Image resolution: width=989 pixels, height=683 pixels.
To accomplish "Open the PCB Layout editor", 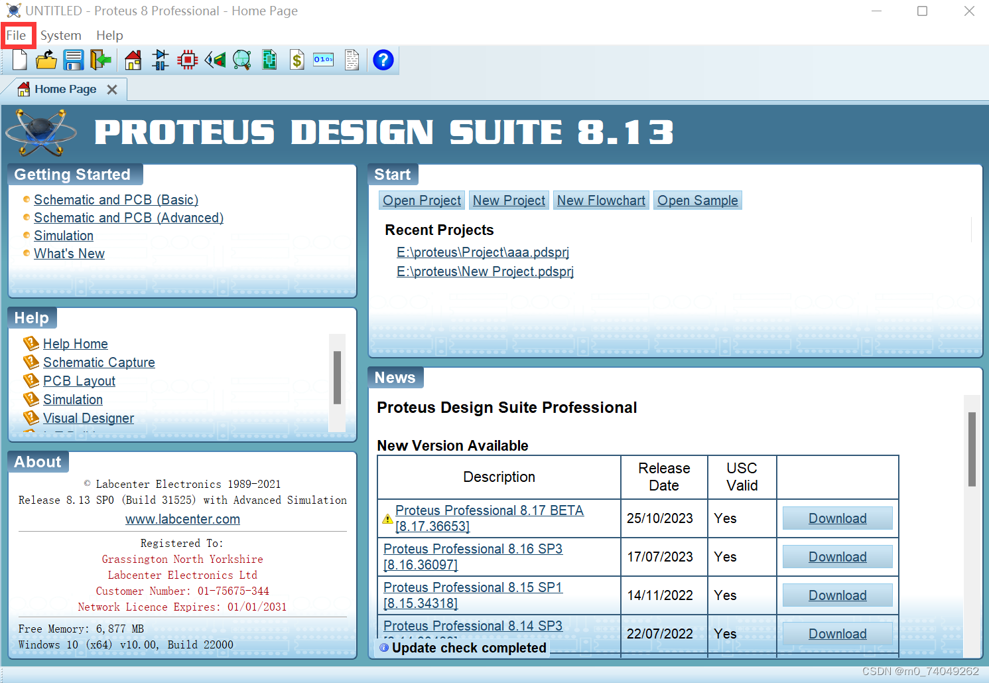I will [187, 60].
